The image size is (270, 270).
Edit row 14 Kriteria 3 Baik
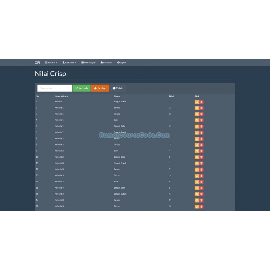pyautogui.click(x=197, y=182)
